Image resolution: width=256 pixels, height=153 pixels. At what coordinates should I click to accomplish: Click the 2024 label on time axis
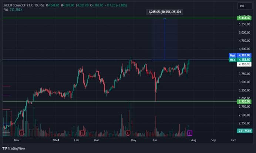[x=56, y=140]
